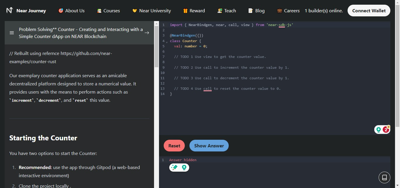Image resolution: width=400 pixels, height=188 pixels.
Task: Click the 'Answer hidden' text line
Action: 183,160
